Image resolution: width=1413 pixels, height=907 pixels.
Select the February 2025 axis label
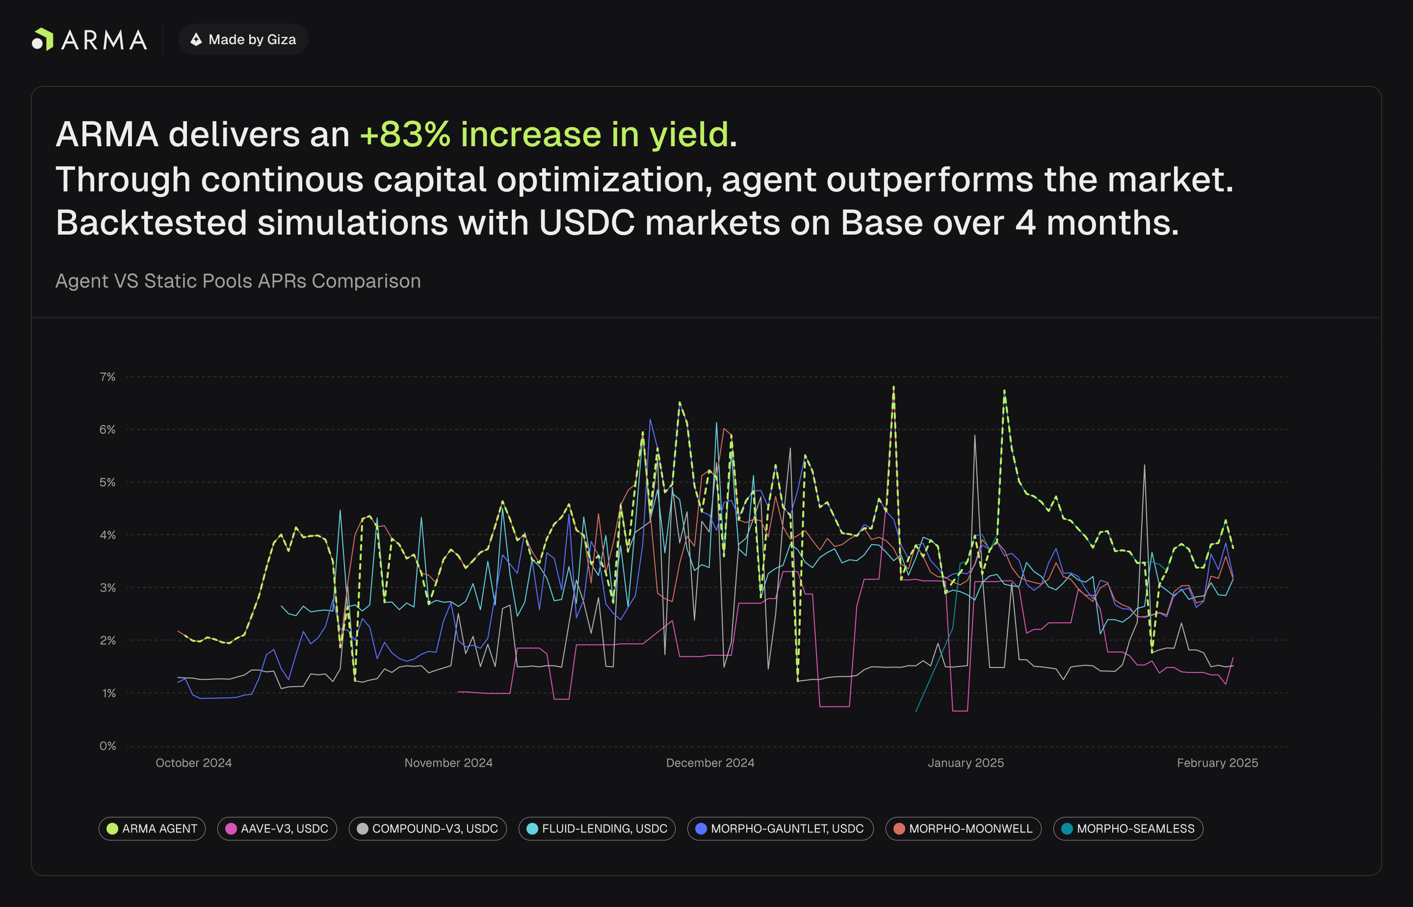coord(1217,763)
